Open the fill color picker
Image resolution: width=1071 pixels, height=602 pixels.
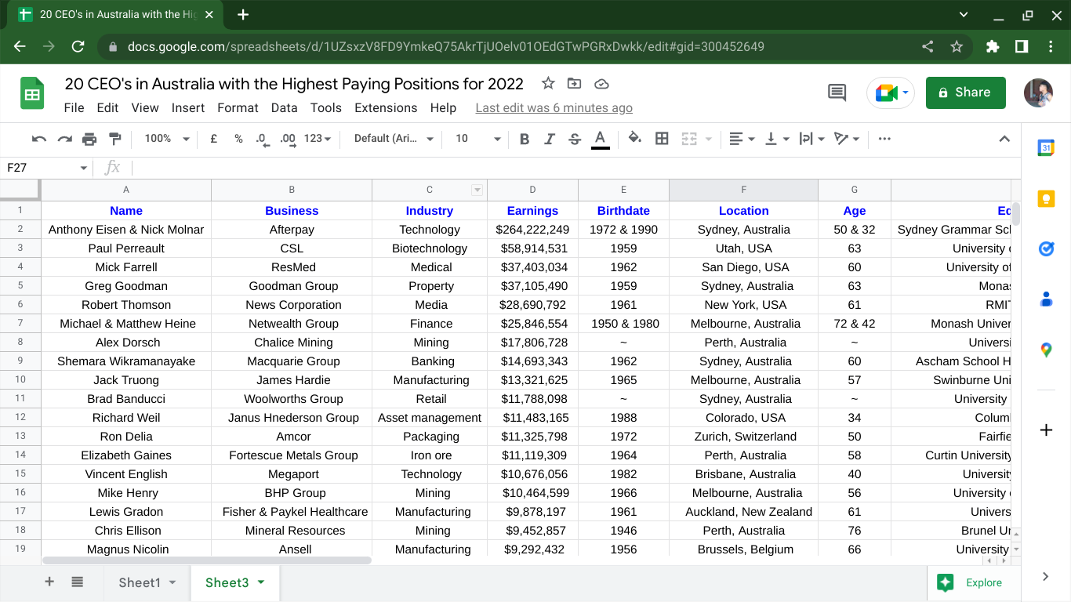pos(635,139)
